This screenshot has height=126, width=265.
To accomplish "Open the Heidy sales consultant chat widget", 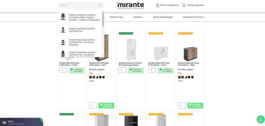I will click(x=21, y=122).
